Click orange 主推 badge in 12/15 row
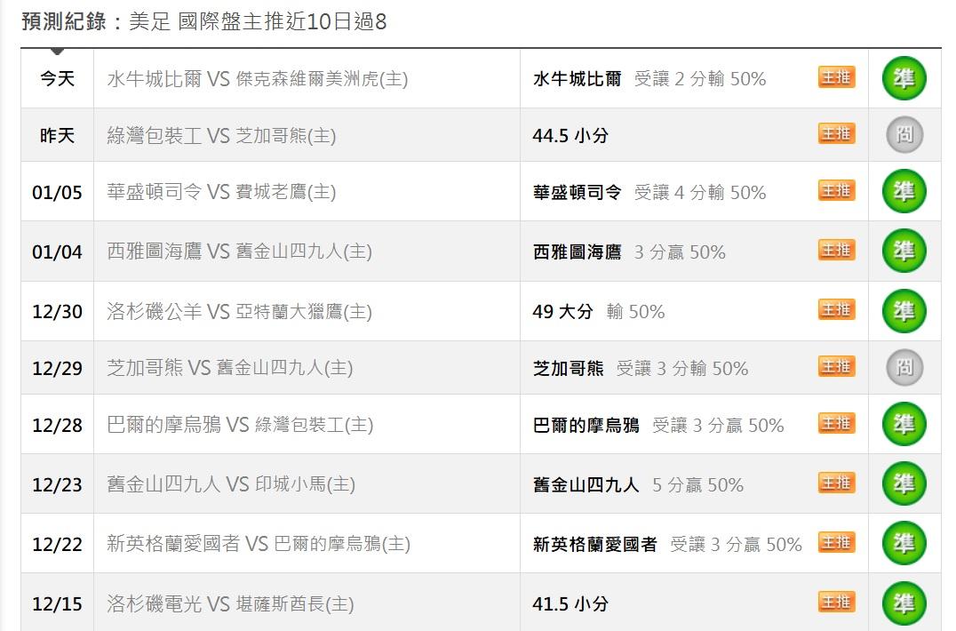956x631 pixels. [x=836, y=602]
